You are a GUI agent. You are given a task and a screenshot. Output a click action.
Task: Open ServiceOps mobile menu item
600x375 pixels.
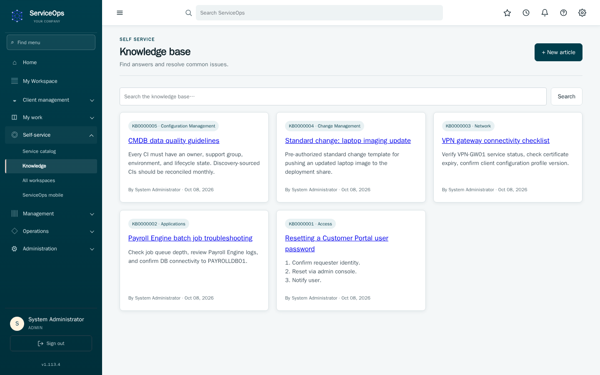51,195
